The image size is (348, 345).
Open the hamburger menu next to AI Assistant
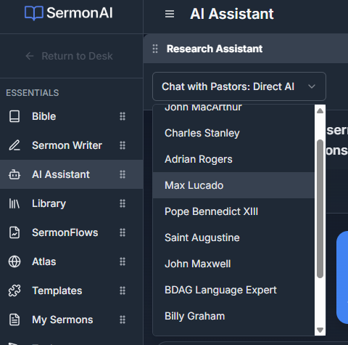pos(170,14)
